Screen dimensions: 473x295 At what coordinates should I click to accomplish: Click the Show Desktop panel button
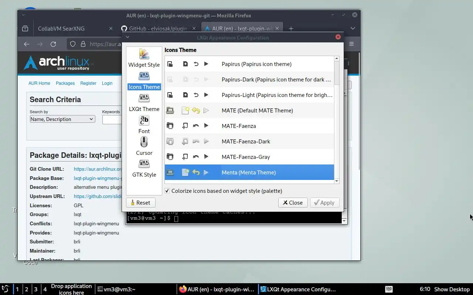(x=452, y=289)
